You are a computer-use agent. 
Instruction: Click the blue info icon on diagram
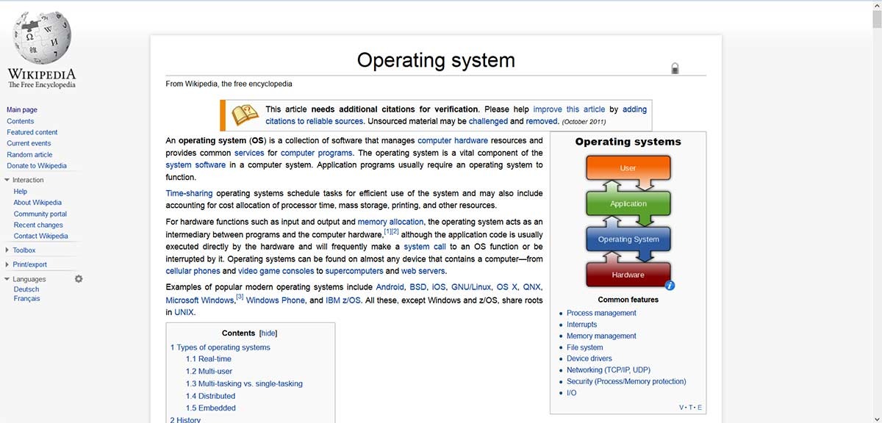tap(670, 285)
